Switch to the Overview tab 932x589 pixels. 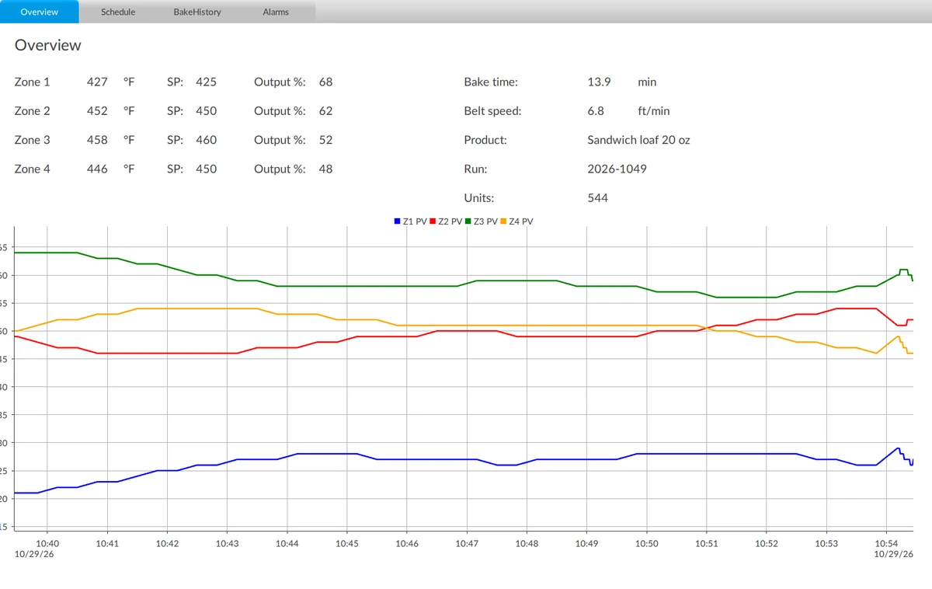(39, 12)
